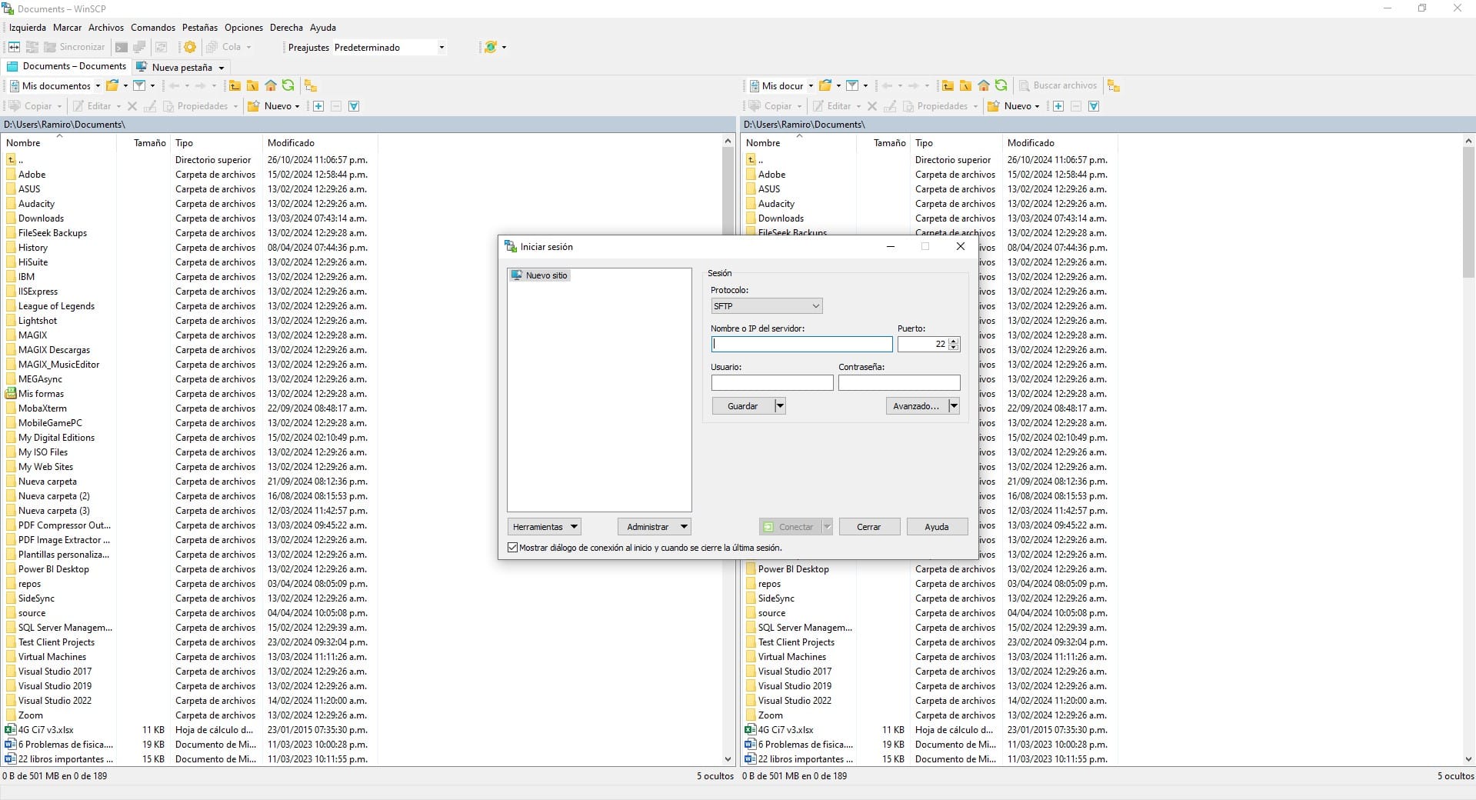Screen dimensions: 1476x800
Task: Click the left panel home directory icon
Action: [x=271, y=85]
